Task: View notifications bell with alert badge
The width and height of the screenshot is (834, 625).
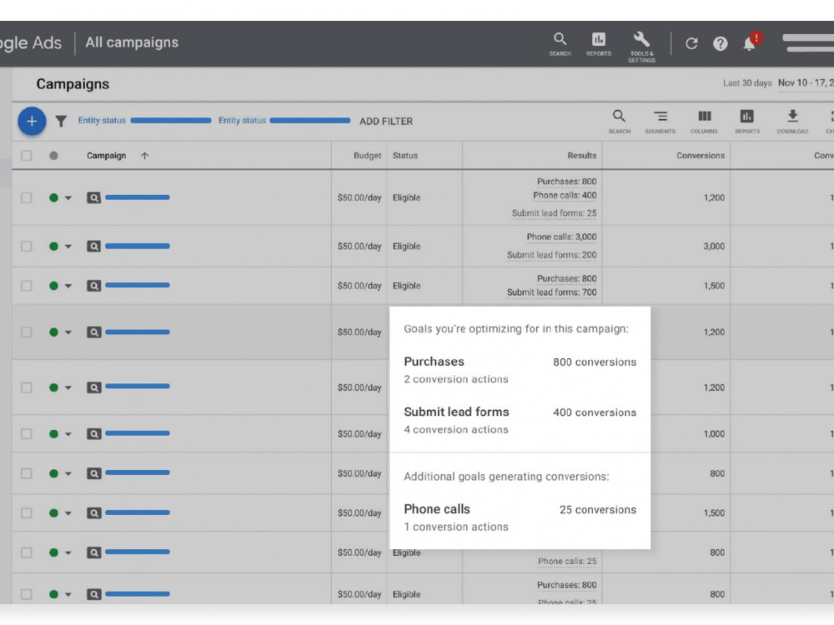Action: pyautogui.click(x=751, y=42)
